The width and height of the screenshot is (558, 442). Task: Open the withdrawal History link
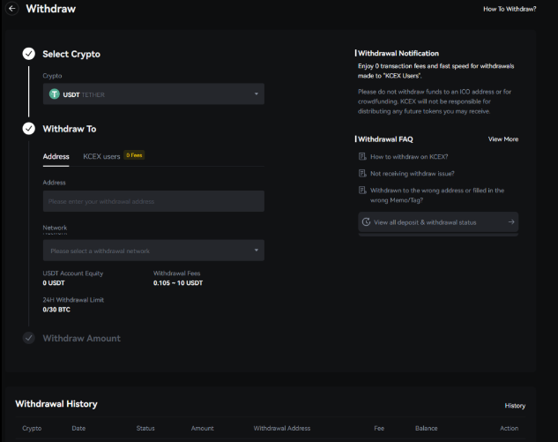pyautogui.click(x=515, y=406)
